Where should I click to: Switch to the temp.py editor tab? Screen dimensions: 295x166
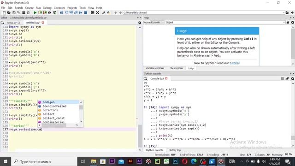[12, 23]
